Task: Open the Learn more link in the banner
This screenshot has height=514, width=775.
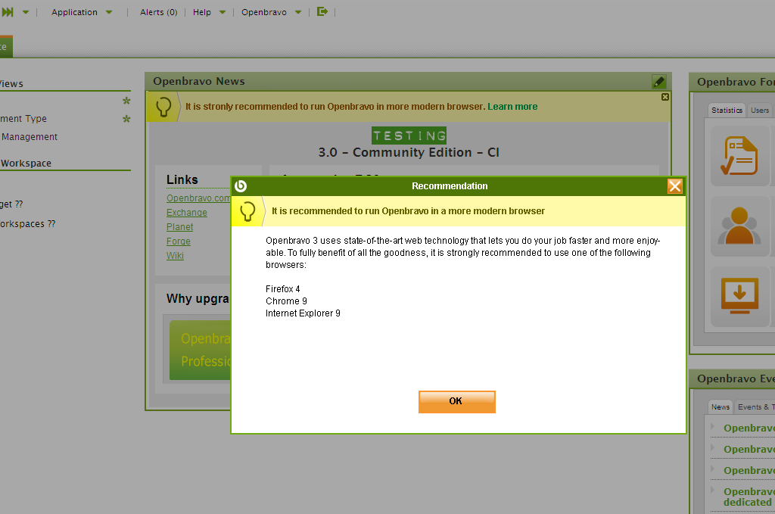Action: point(512,106)
